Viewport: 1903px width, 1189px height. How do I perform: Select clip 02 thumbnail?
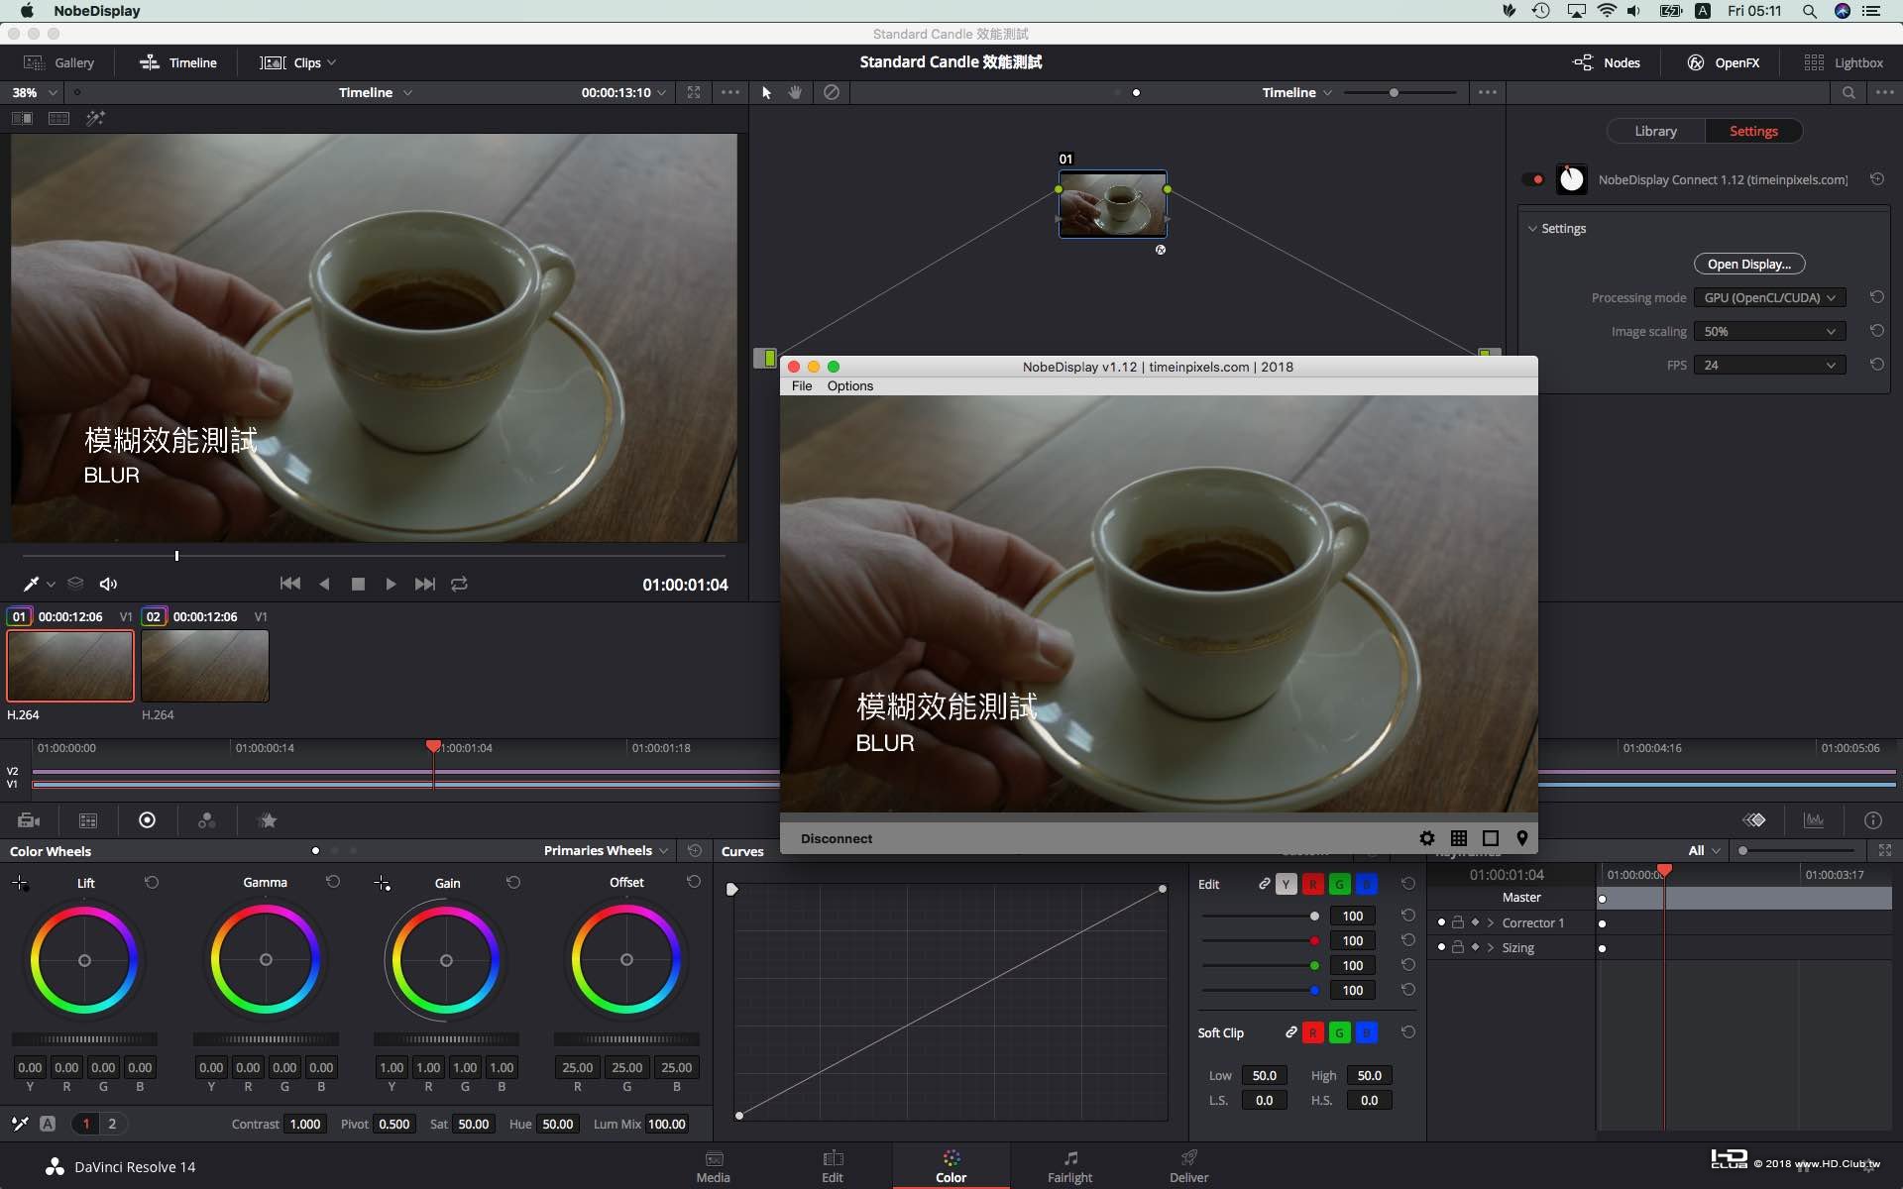pyautogui.click(x=205, y=666)
